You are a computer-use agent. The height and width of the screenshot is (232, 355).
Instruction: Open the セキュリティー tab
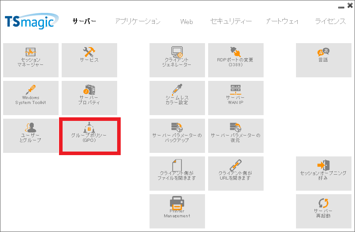coord(231,21)
